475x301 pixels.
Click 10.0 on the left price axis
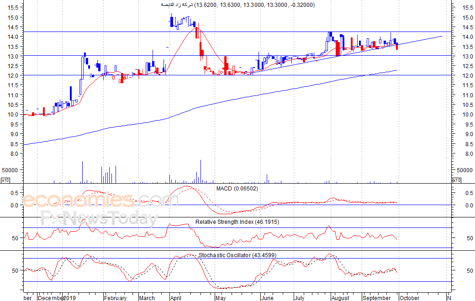[13, 115]
